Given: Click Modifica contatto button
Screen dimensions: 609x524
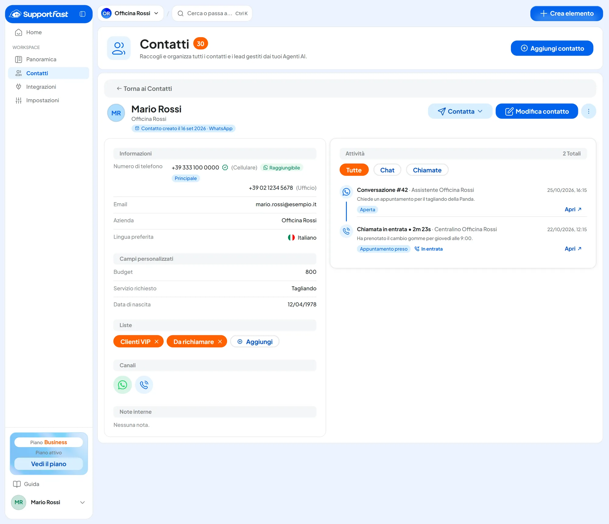Looking at the screenshot, I should point(537,111).
